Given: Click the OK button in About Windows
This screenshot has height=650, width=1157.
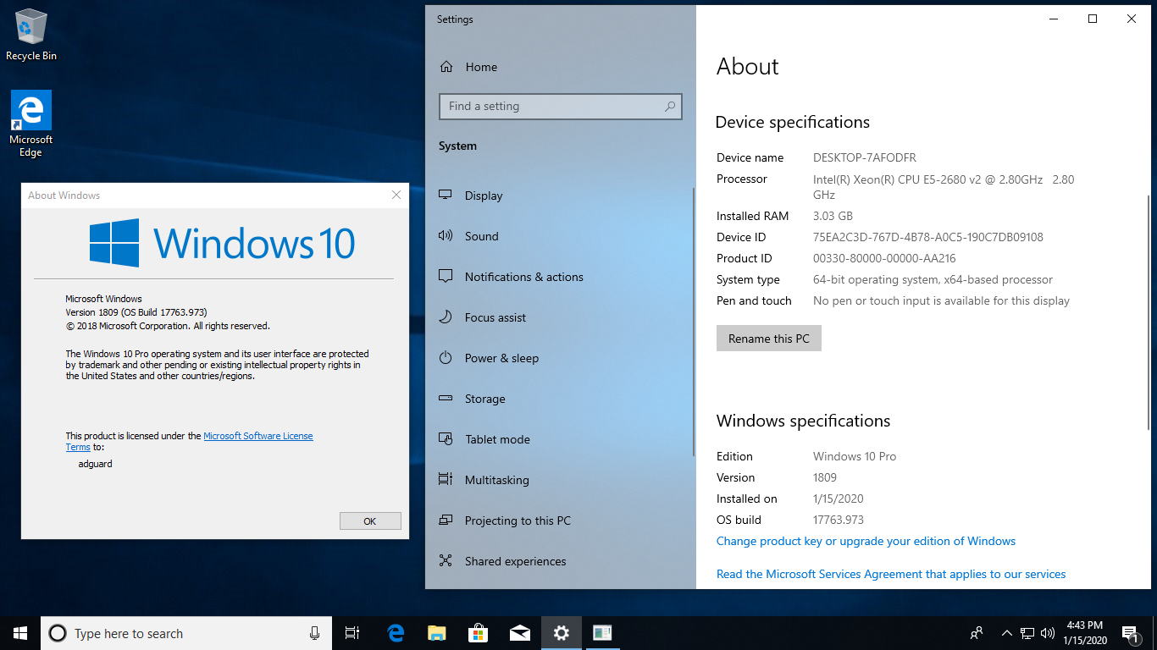Looking at the screenshot, I should (370, 521).
